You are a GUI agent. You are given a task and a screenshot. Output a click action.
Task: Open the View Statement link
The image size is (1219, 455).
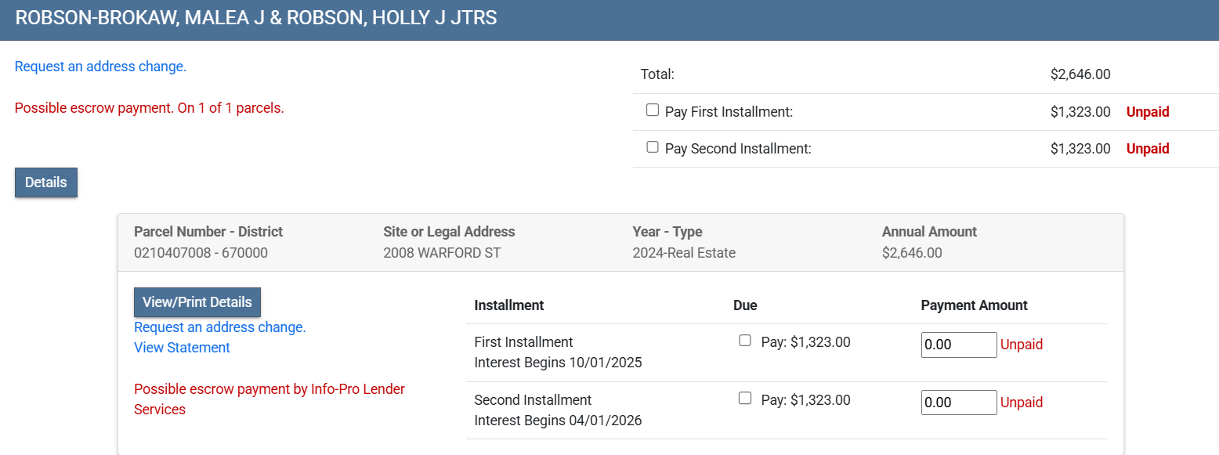[x=182, y=348]
